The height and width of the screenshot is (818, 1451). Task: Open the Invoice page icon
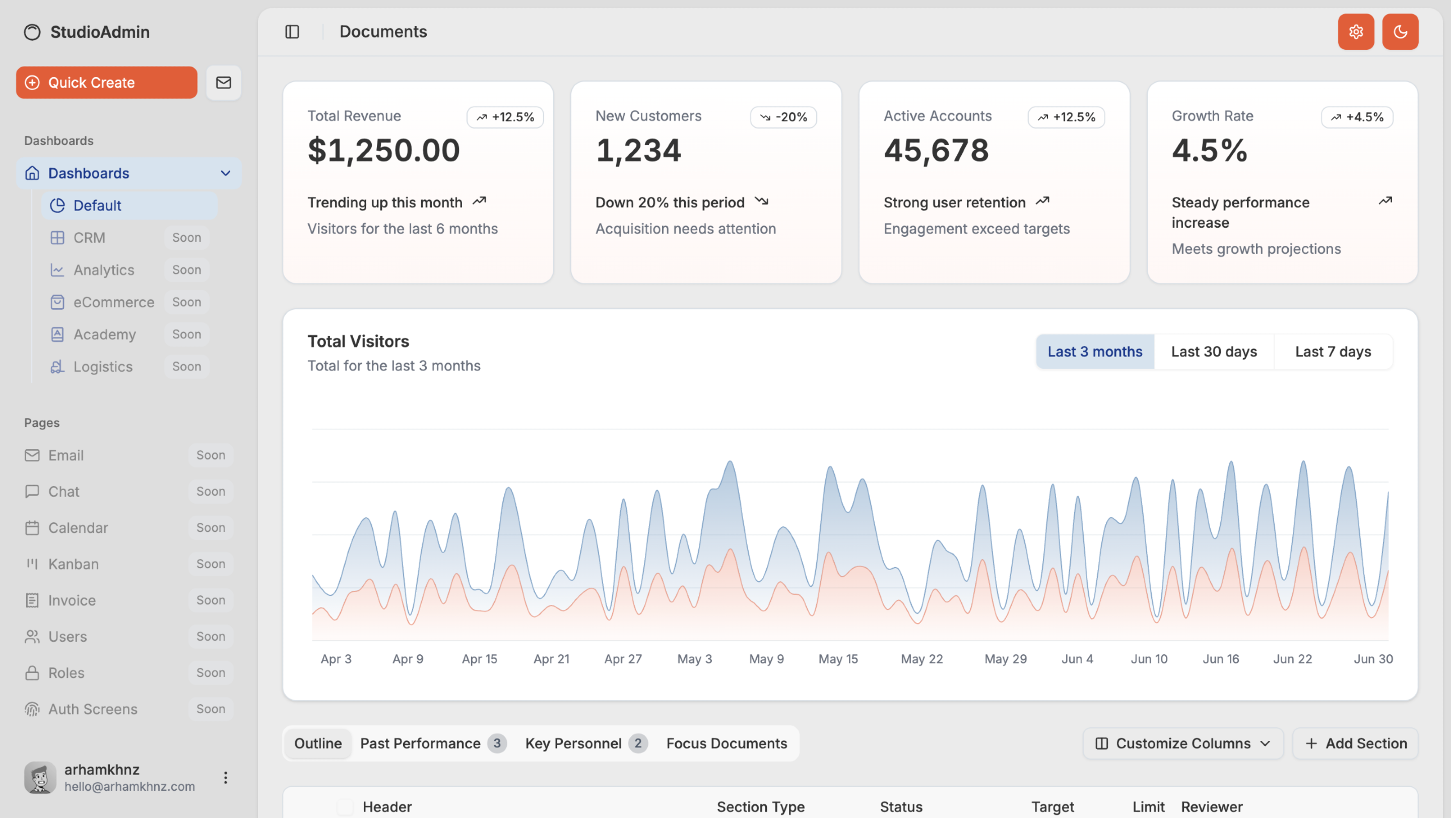[x=32, y=600]
